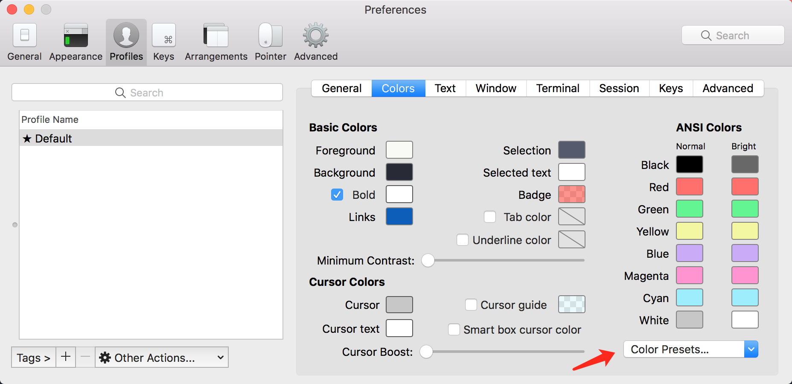Open the General preferences pane icon

point(25,36)
